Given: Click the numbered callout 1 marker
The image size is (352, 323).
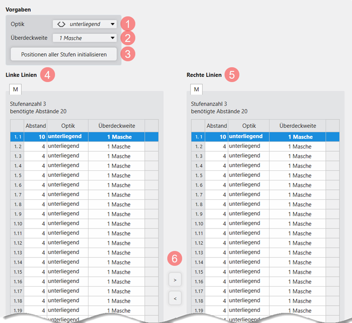Looking at the screenshot, I should pyautogui.click(x=128, y=24).
